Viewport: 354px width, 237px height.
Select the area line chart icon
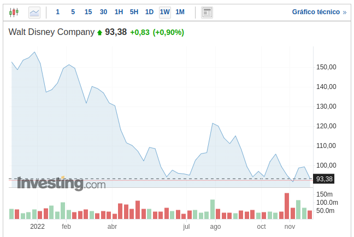click(x=34, y=13)
